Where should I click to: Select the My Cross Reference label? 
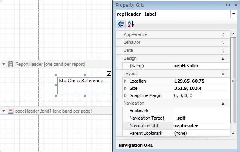[x=84, y=85]
